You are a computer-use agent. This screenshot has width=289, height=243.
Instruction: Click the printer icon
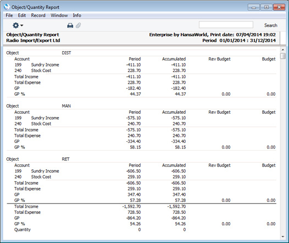coord(70,25)
